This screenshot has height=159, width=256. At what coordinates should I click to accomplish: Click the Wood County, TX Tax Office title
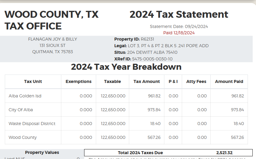click(x=51, y=20)
